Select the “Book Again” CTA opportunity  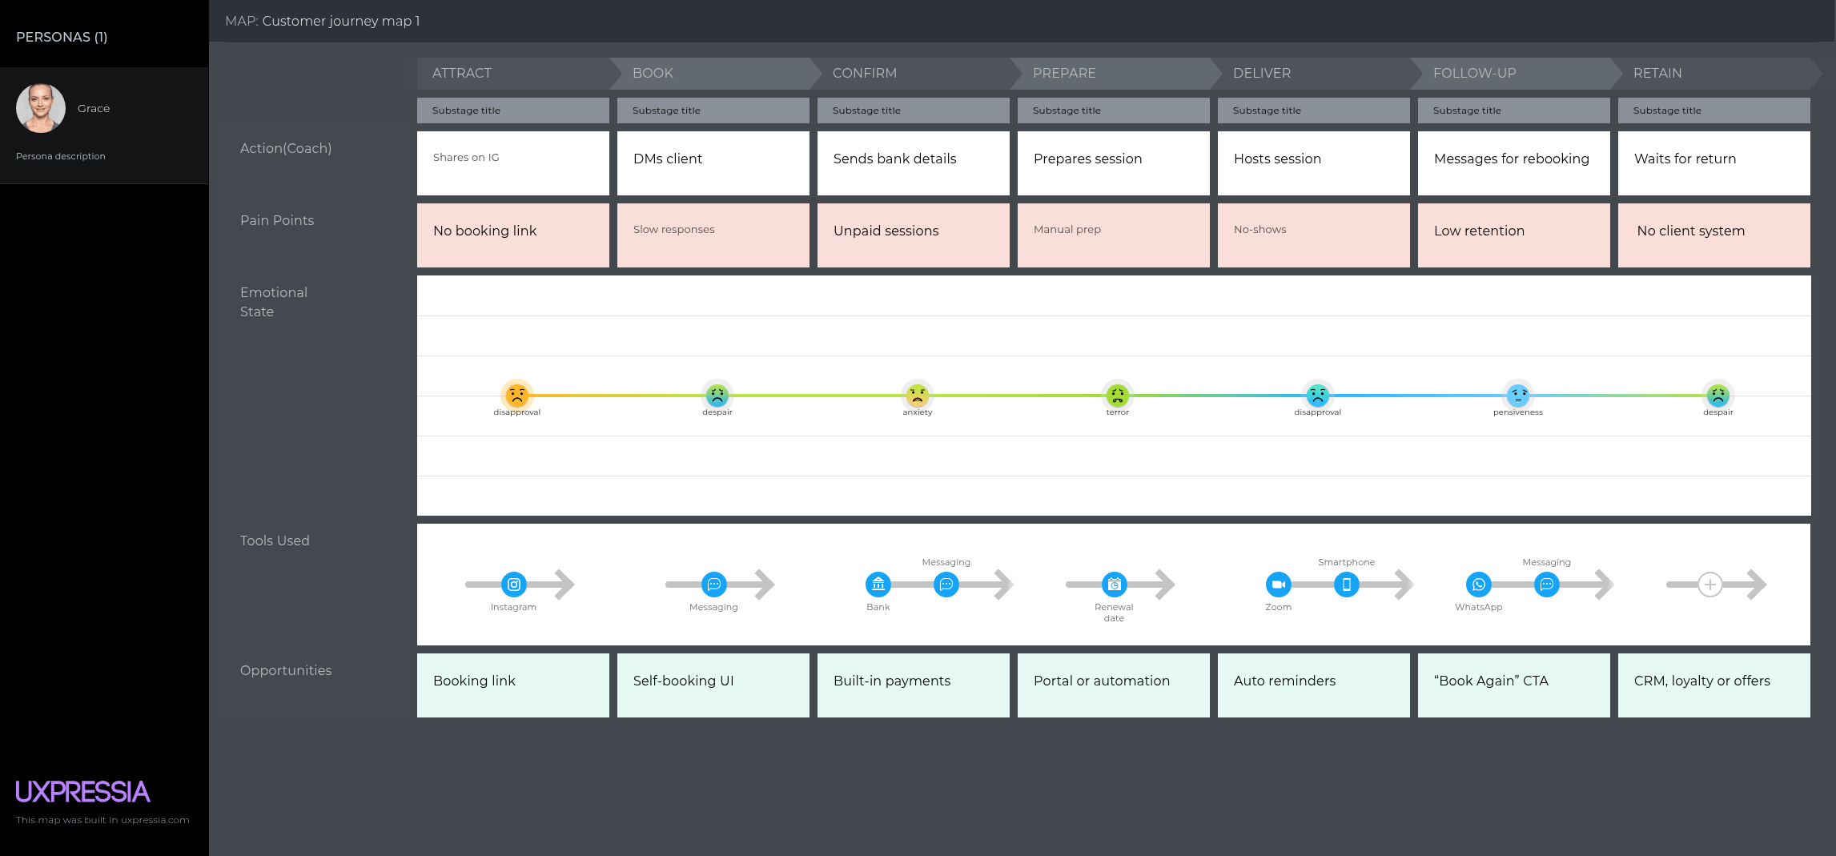1514,685
